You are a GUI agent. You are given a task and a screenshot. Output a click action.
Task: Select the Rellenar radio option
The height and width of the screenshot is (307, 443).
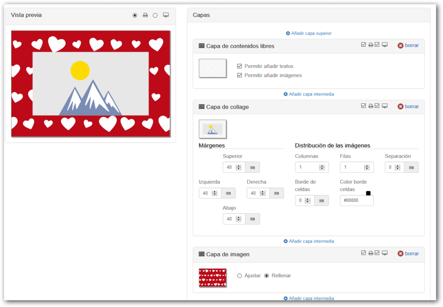point(266,276)
